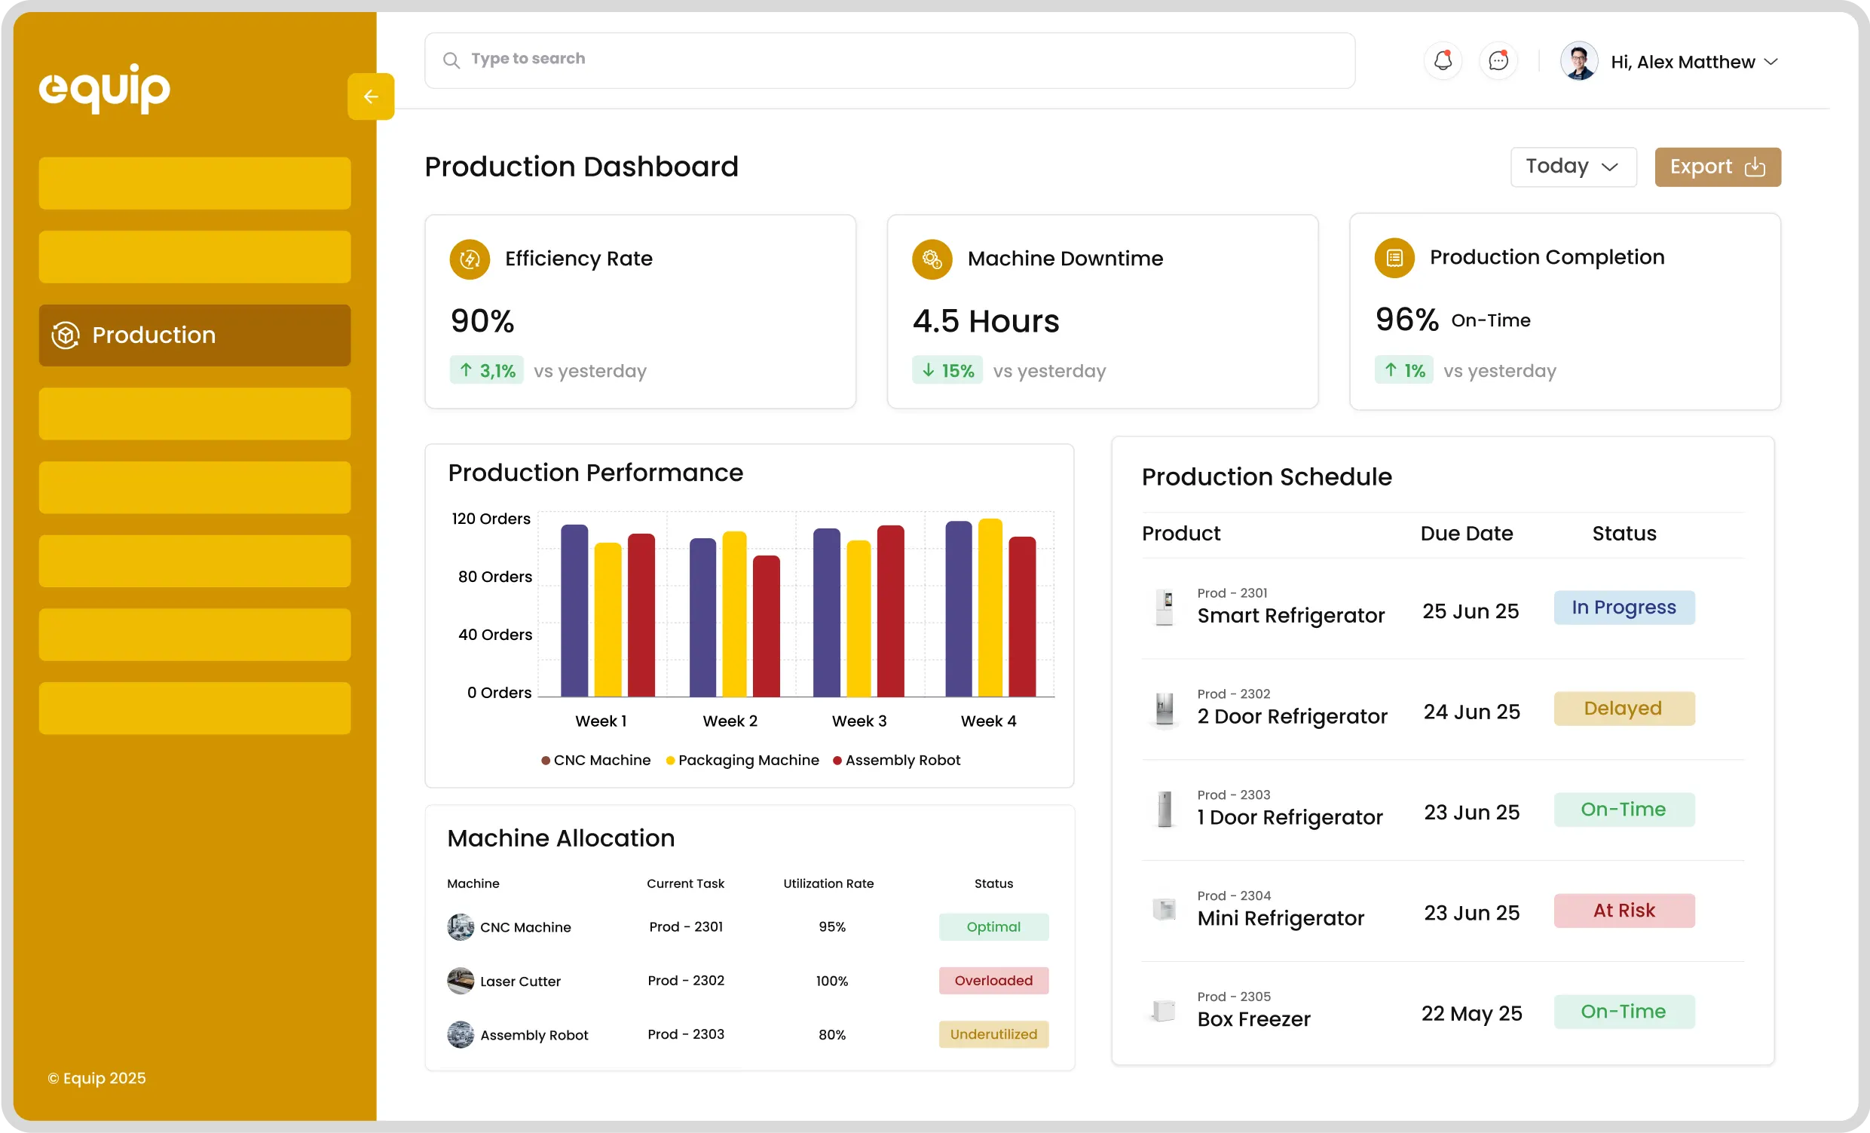This screenshot has width=1870, height=1133.
Task: Open the chat messages icon
Action: click(1498, 61)
